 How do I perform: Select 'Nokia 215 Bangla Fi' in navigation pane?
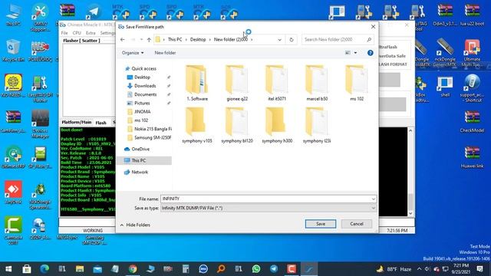pos(153,129)
